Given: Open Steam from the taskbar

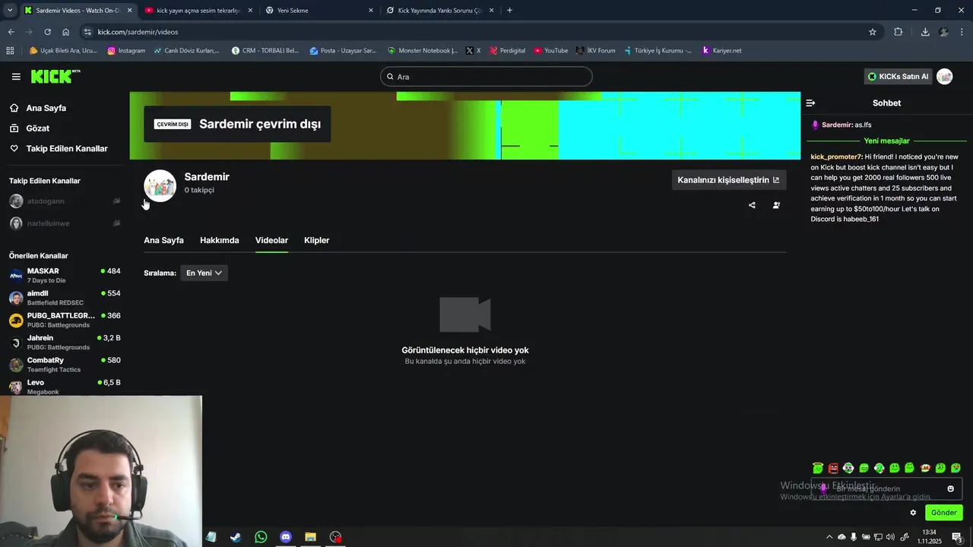Looking at the screenshot, I should click(x=236, y=537).
